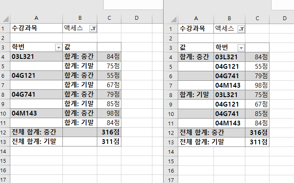294x183 pixels.
Task: Select the 311점 total in right table
Action: [x=257, y=141]
